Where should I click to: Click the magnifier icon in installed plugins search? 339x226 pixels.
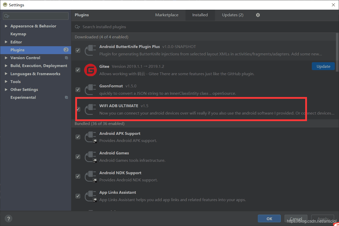tap(77, 27)
